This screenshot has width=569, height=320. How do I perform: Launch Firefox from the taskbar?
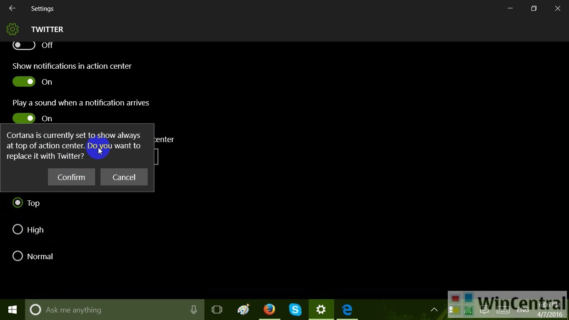(269, 310)
